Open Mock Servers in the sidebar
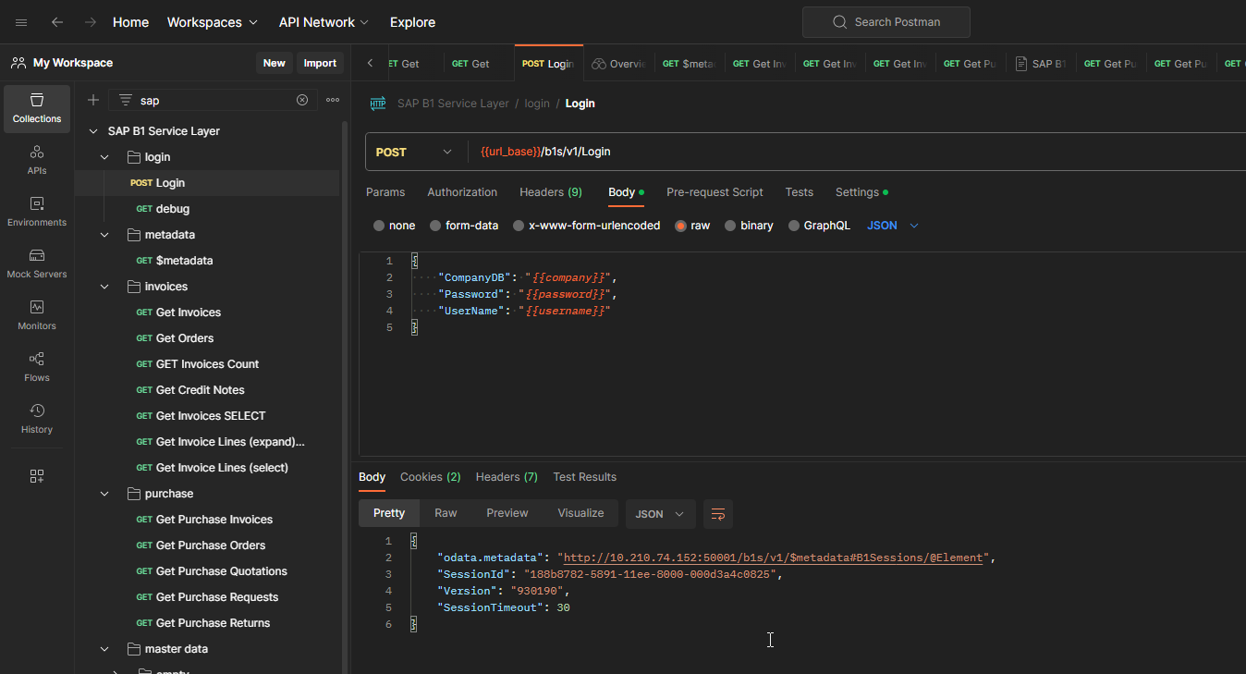The width and height of the screenshot is (1246, 674). tap(37, 264)
